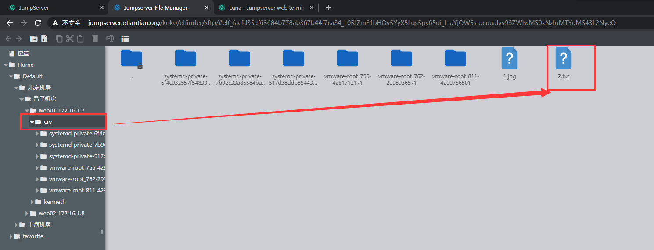
Task: Open a new browser tab with plus
Action: 328,7
